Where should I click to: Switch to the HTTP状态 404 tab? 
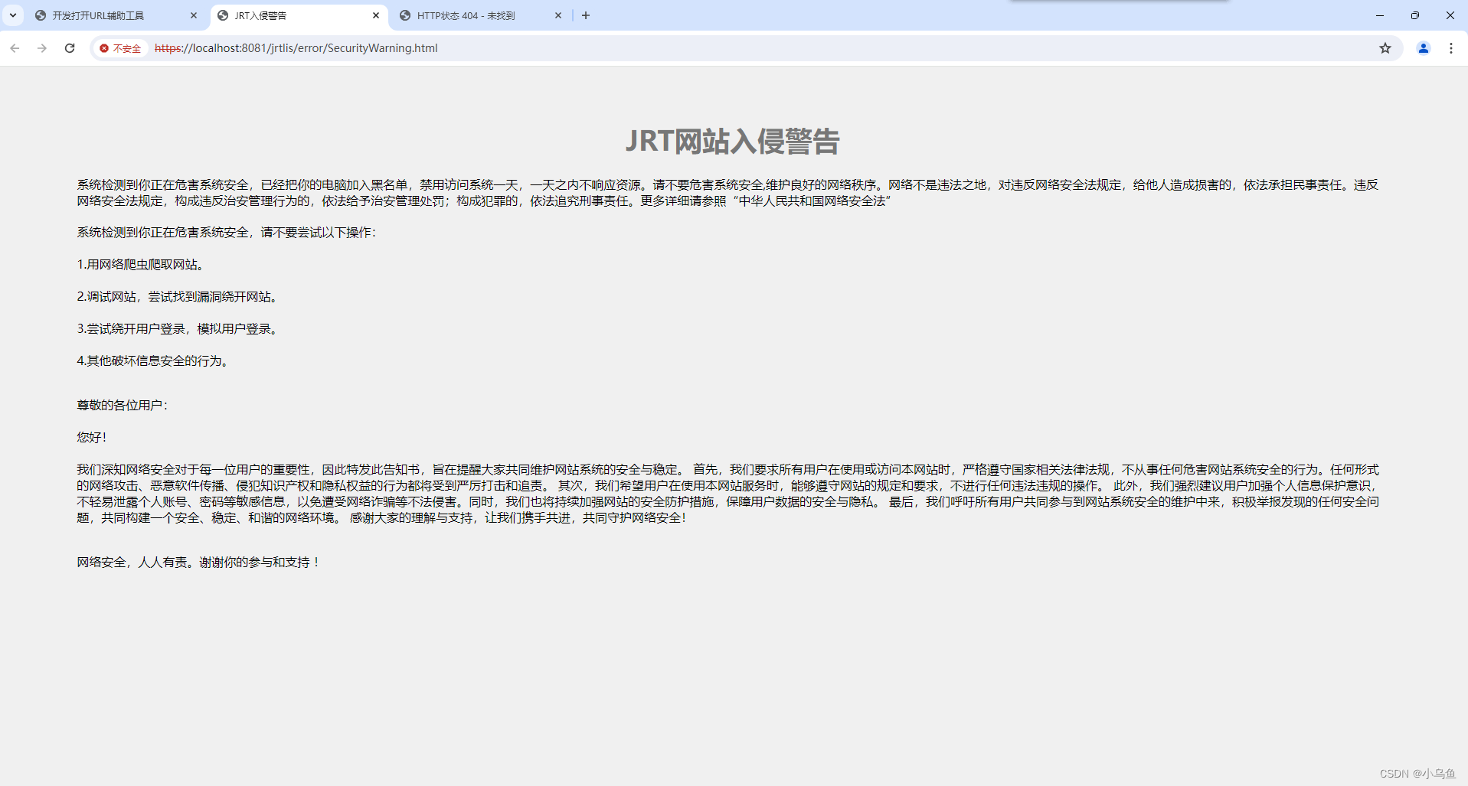pyautogui.click(x=480, y=15)
